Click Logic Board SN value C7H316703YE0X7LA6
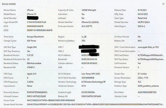Screen dimensions: 166x108 (37, 22)
